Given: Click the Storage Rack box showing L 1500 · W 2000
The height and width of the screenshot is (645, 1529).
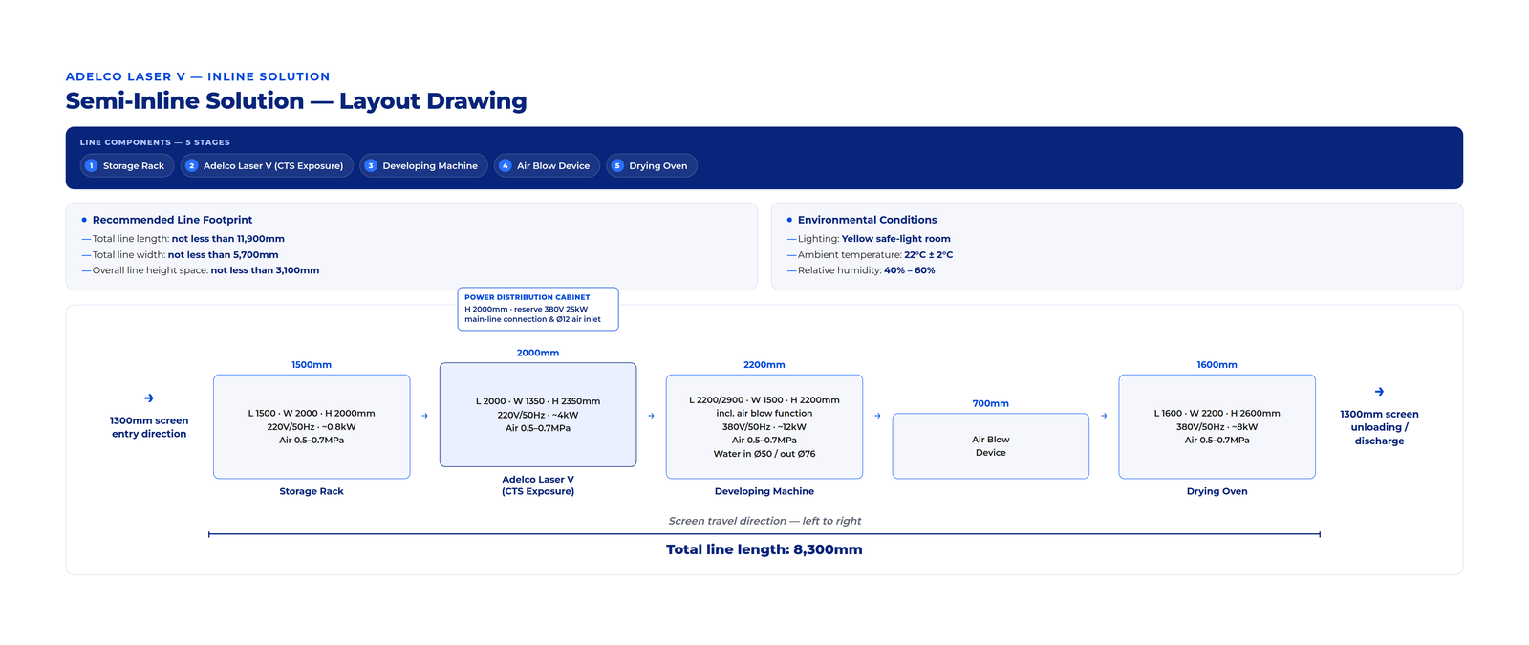Looking at the screenshot, I should coord(312,426).
